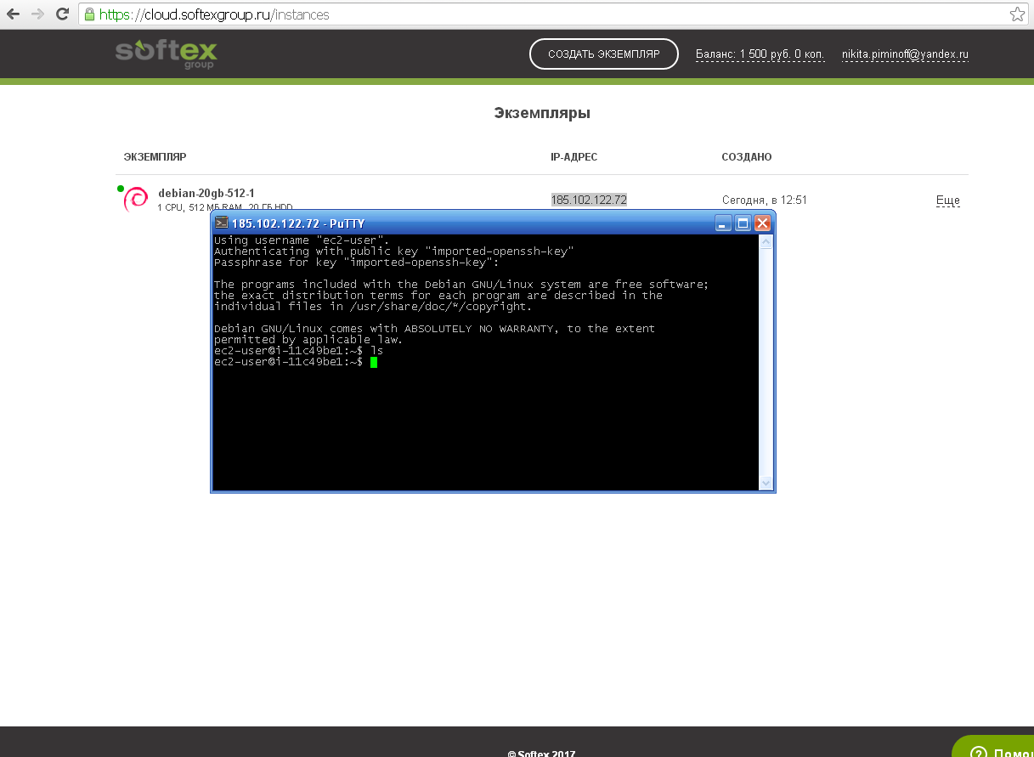Click the Softex group logo

(167, 53)
